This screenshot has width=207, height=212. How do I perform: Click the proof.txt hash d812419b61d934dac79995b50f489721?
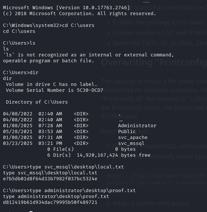50,202
